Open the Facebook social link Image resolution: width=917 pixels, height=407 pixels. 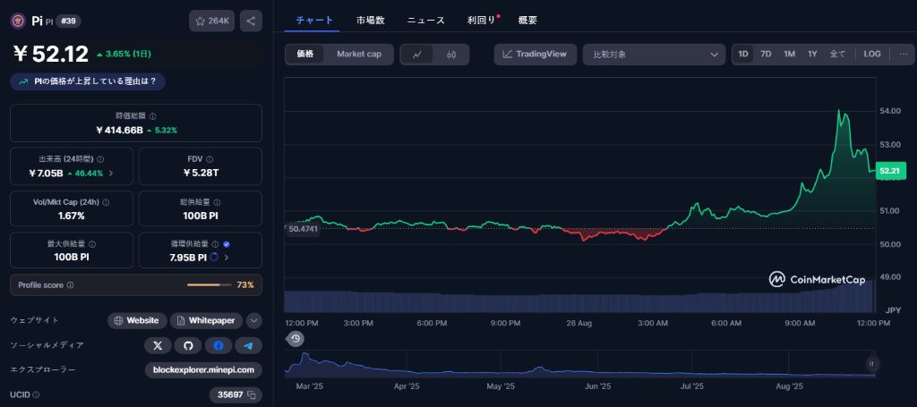point(219,345)
